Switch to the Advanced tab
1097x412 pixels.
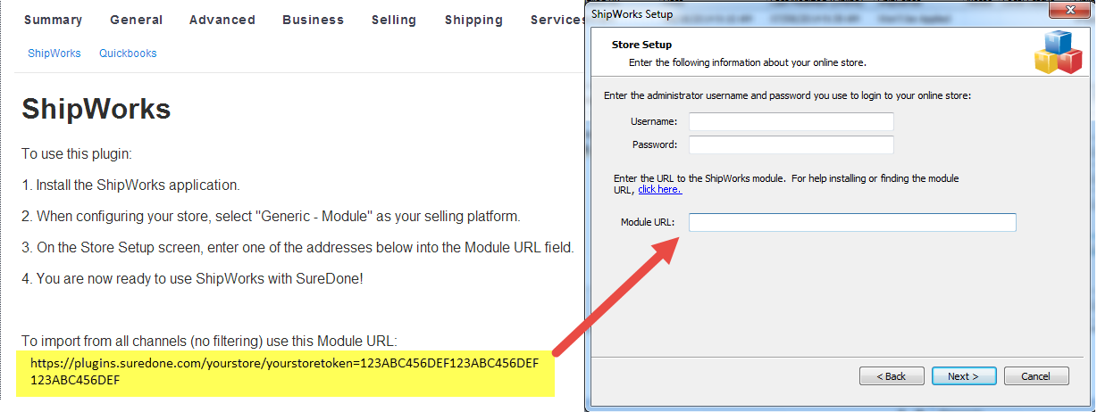tap(222, 20)
